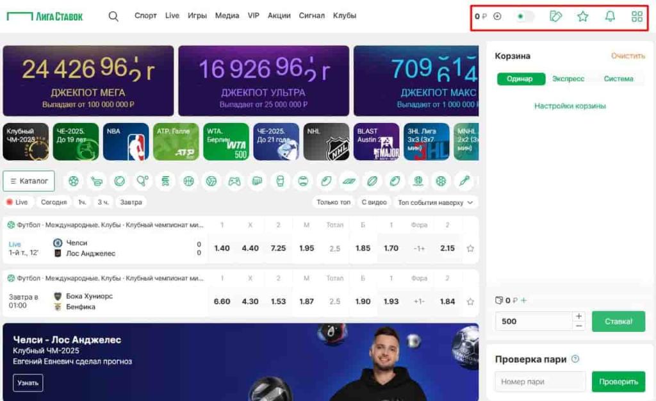This screenshot has width=656, height=401.
Task: Pick odds 1.40 for Chelsea win
Action: pos(222,249)
